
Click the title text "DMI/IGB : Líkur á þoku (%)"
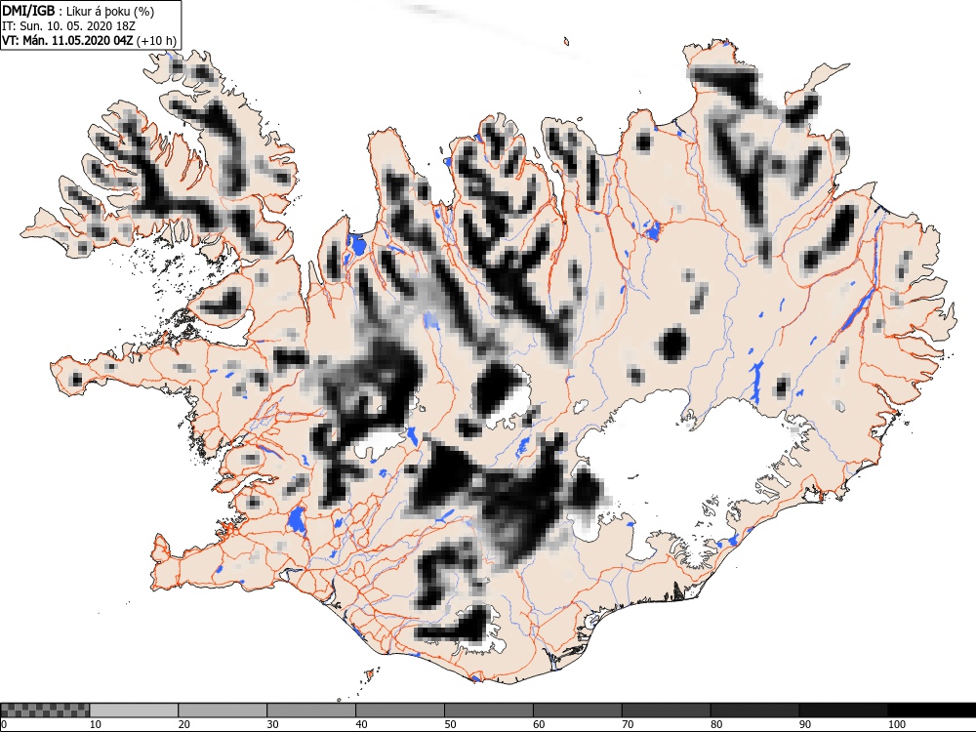point(78,11)
